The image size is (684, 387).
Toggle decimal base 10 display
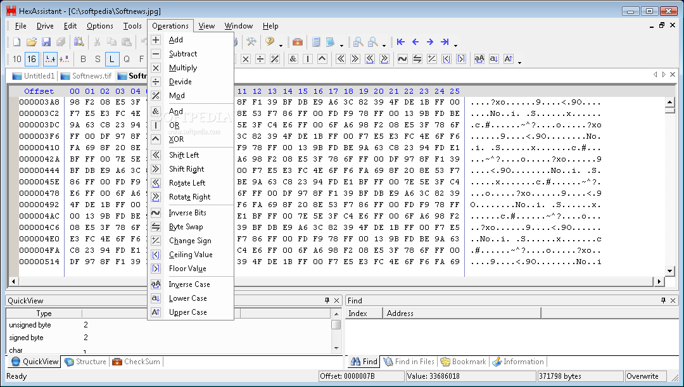(17, 59)
